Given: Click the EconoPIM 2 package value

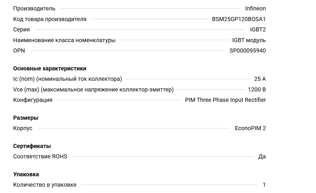Looking at the screenshot, I should coord(250,128).
